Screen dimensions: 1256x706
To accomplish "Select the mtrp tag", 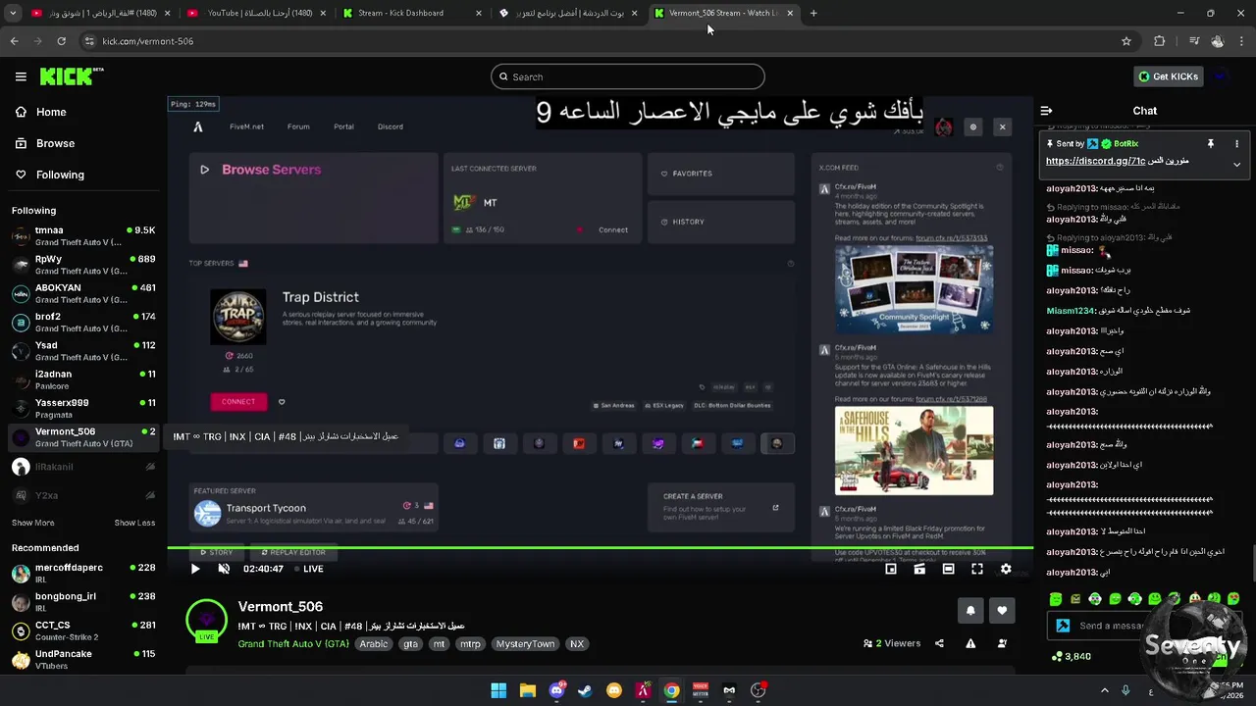I will click(x=471, y=644).
